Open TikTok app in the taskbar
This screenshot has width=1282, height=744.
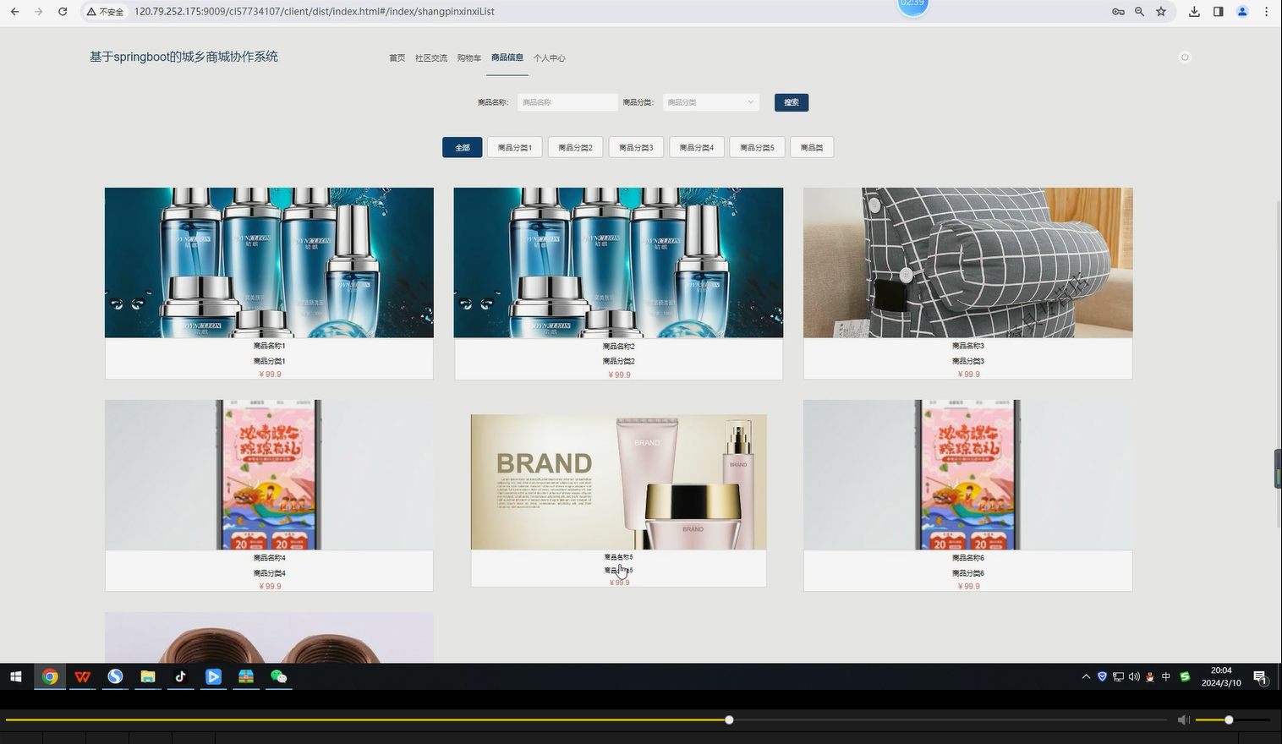[x=180, y=676]
